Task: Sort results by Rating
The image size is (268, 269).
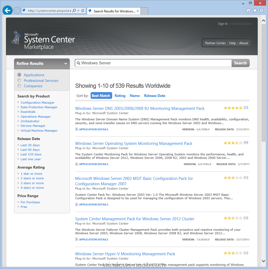Action: point(120,96)
